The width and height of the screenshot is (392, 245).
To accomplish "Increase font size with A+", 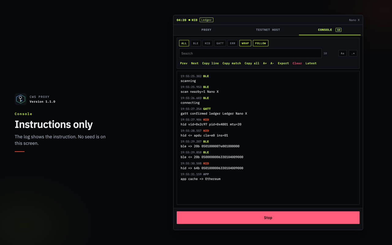I will click(x=265, y=63).
